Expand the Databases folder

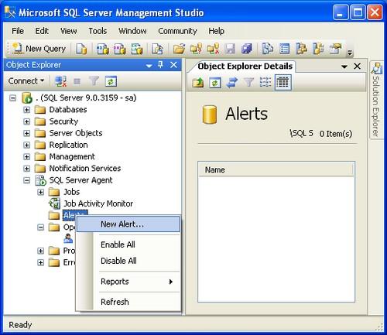(x=26, y=110)
